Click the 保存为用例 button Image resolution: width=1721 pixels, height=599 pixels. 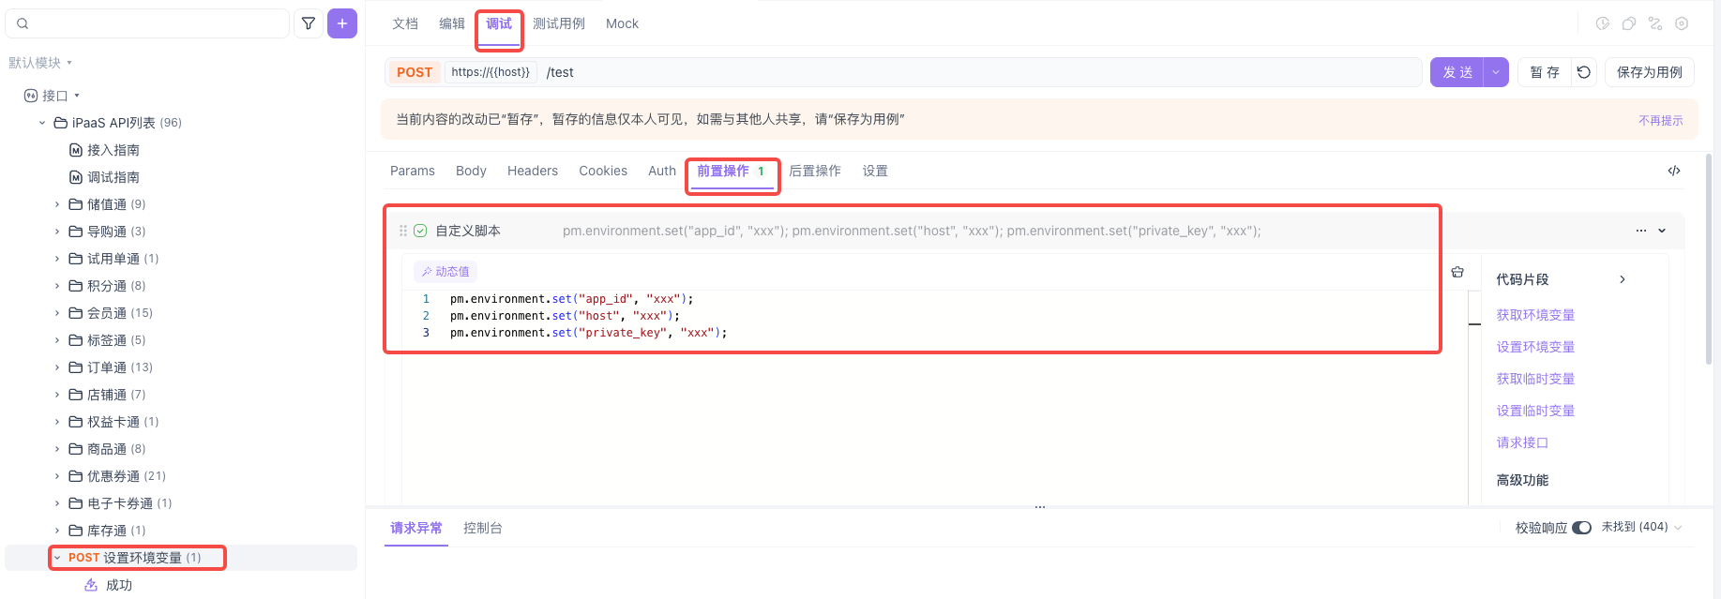(1649, 72)
